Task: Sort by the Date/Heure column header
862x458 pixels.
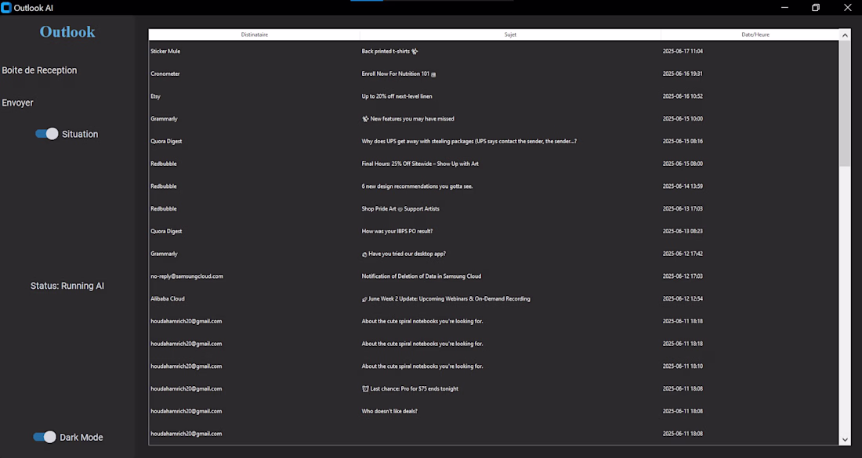Action: click(755, 34)
